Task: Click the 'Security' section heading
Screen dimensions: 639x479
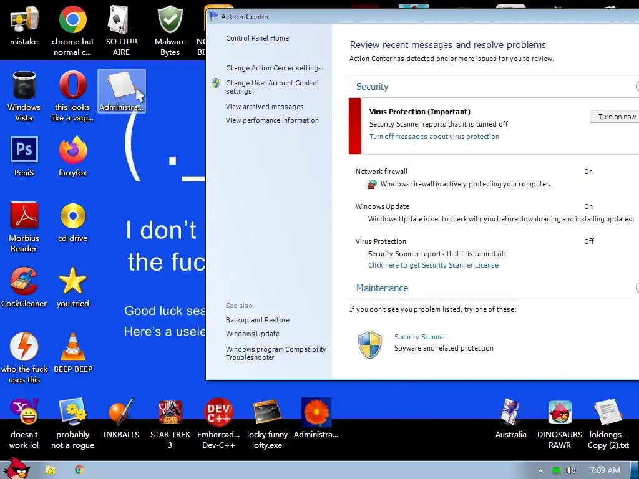Action: pos(372,87)
